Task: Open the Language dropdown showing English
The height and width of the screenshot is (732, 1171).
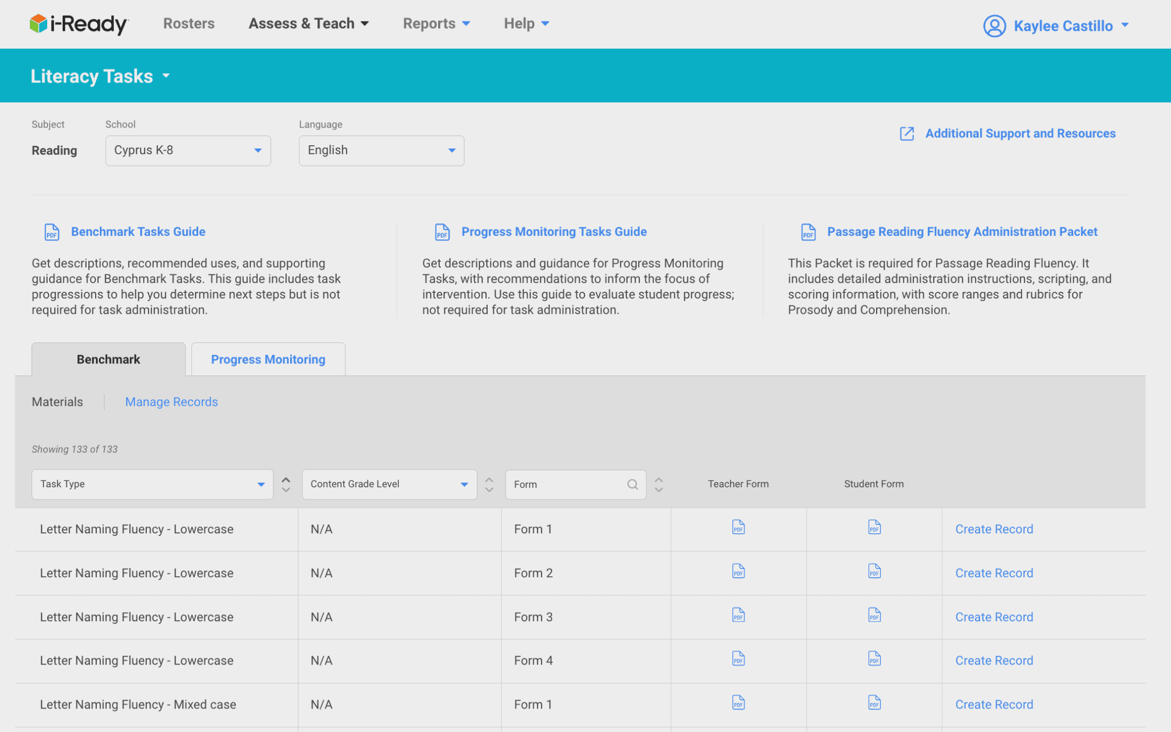Action: [381, 151]
